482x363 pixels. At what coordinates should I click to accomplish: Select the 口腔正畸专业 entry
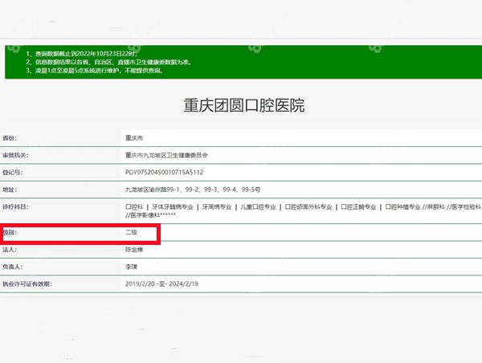pyautogui.click(x=358, y=207)
